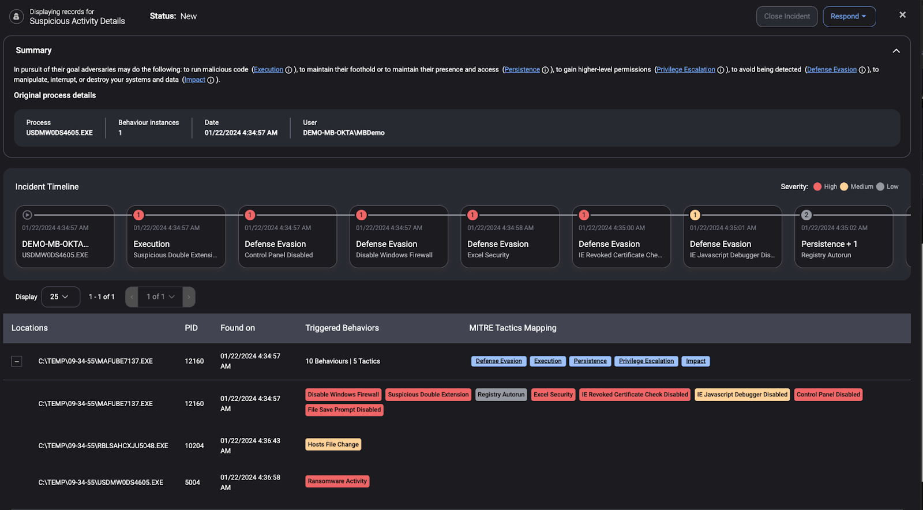Open the Persistence link in Summary
The width and height of the screenshot is (923, 510).
(522, 70)
